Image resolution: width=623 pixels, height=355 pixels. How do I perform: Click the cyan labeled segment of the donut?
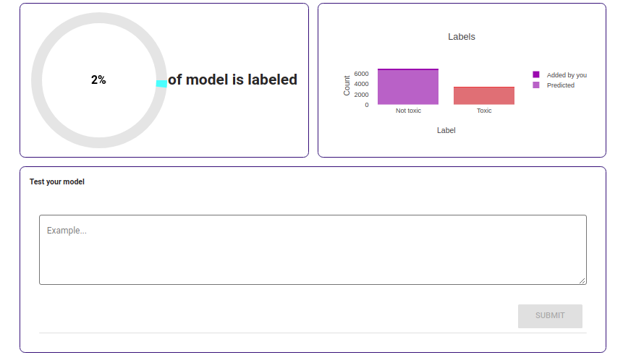pyautogui.click(x=161, y=84)
